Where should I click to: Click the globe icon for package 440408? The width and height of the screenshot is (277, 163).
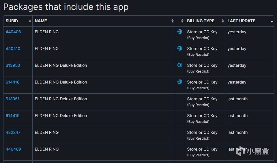(x=180, y=32)
